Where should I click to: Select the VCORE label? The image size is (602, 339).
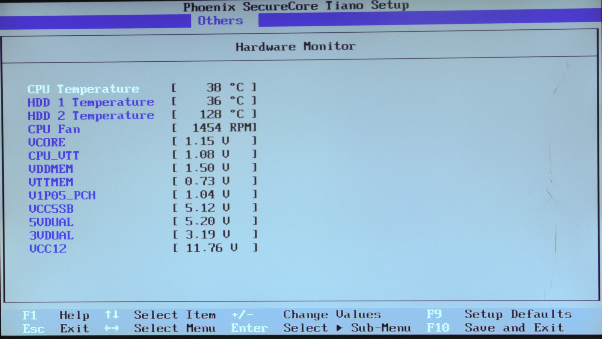click(47, 142)
